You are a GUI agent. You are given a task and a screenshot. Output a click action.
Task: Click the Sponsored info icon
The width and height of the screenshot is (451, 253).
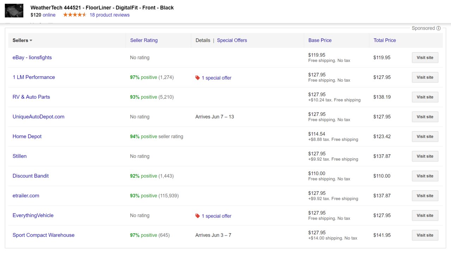(x=438, y=28)
